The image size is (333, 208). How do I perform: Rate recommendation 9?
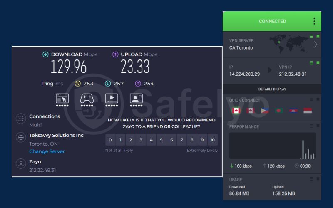click(202, 140)
